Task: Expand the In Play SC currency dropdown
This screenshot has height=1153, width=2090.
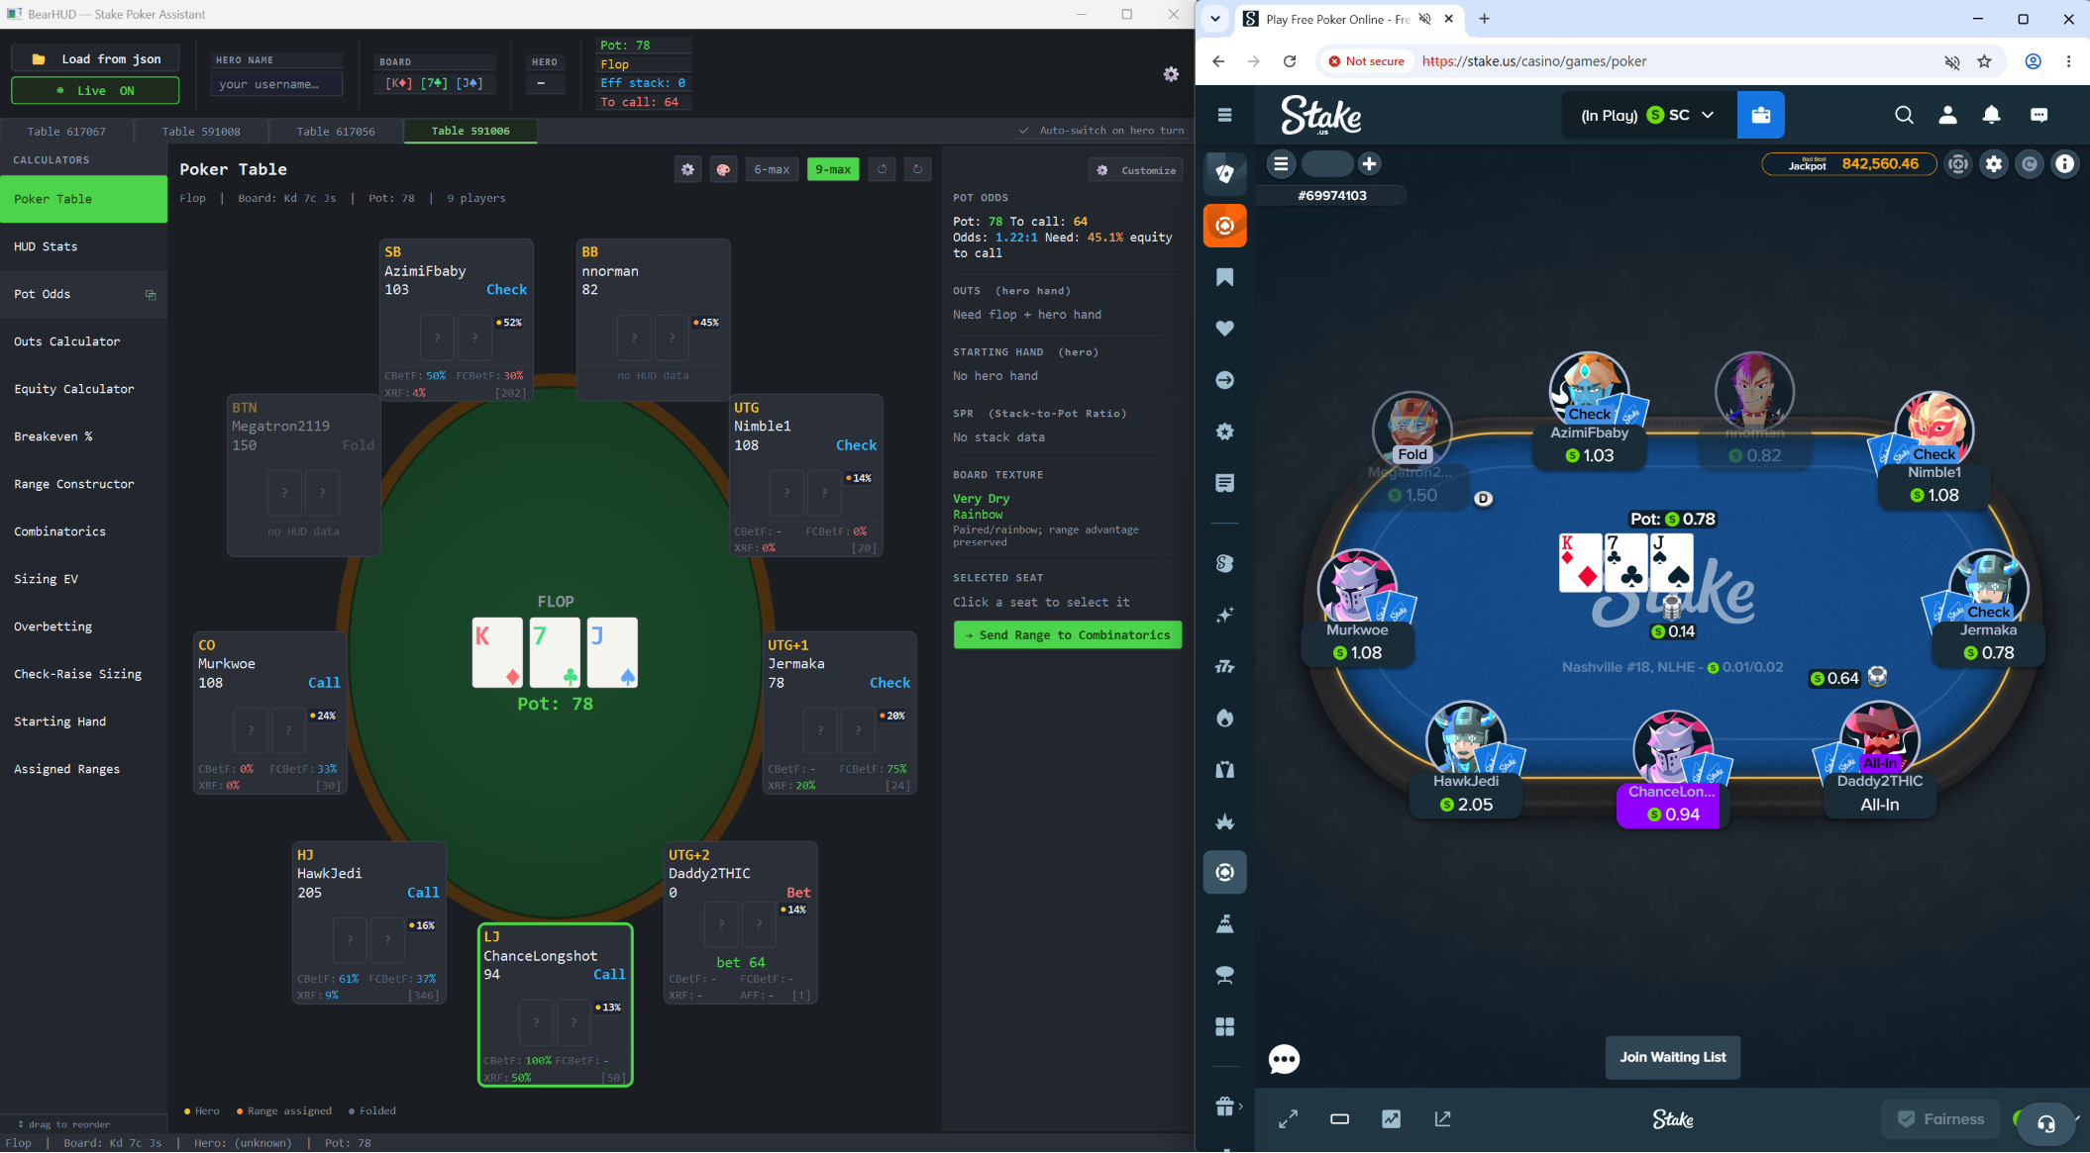Action: [1648, 115]
